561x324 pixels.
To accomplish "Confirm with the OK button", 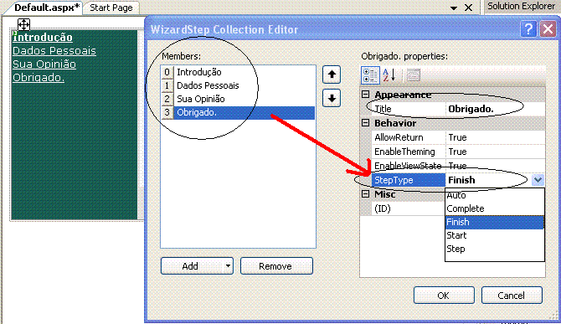I will [444, 296].
